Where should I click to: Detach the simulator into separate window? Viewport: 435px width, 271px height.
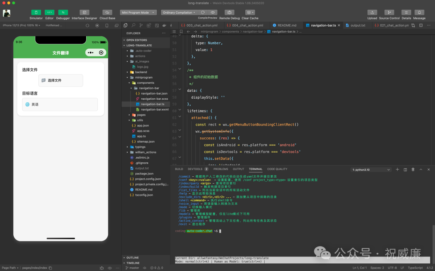116,25
